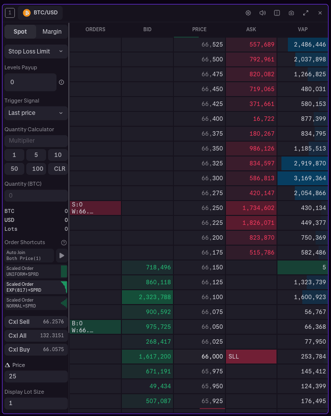
Task: Click the sound alerts speaker icon
Action: [263, 13]
